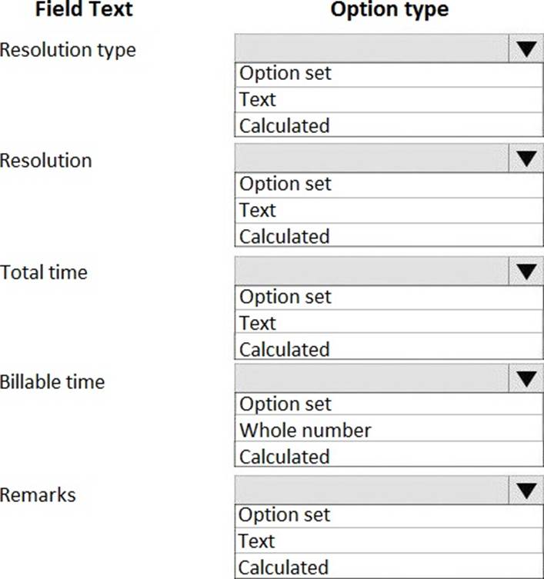Expand the Resolution field dropdown arrow
The image size is (544, 579).
526,159
